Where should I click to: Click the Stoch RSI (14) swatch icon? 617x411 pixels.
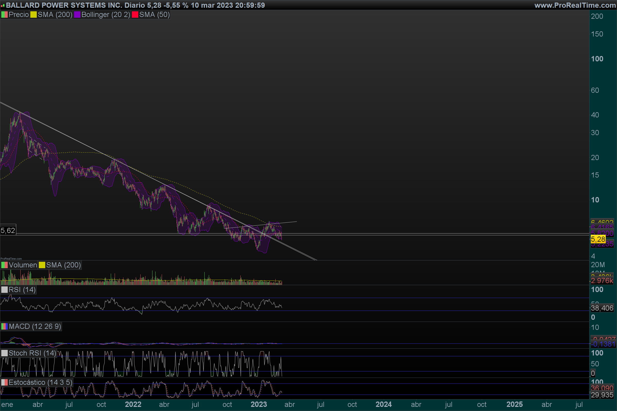pyautogui.click(x=4, y=353)
